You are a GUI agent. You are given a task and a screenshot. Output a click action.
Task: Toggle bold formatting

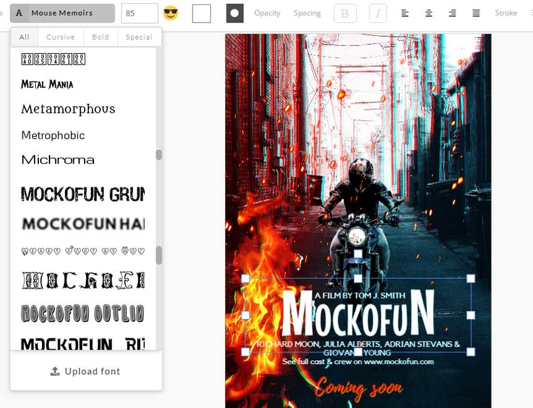[345, 14]
